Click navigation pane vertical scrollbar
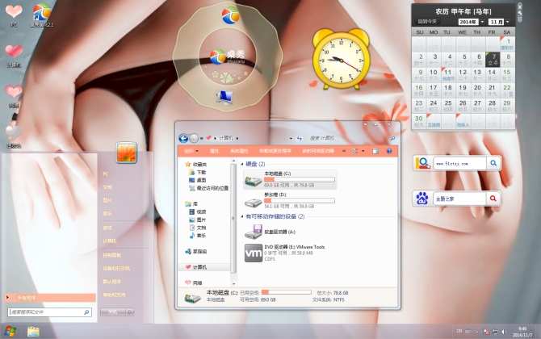Image resolution: width=541 pixels, height=339 pixels. click(x=233, y=218)
